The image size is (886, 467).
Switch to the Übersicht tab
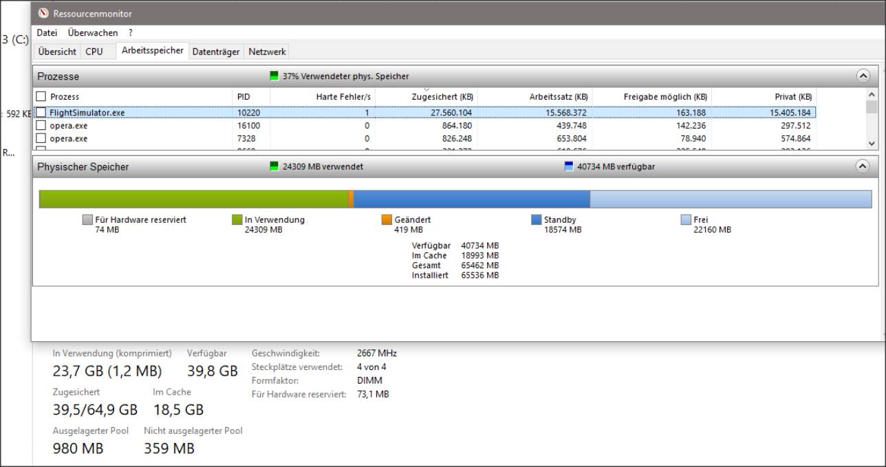pos(57,52)
